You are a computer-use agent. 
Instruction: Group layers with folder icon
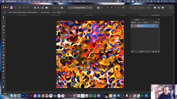coord(153,52)
